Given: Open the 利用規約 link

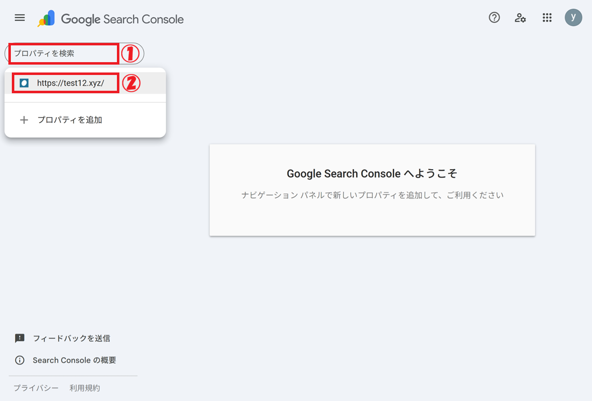Looking at the screenshot, I should (85, 388).
